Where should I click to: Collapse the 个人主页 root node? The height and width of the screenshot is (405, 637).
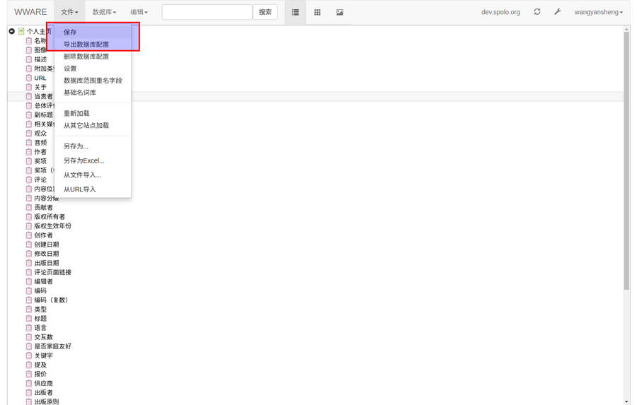(x=12, y=31)
